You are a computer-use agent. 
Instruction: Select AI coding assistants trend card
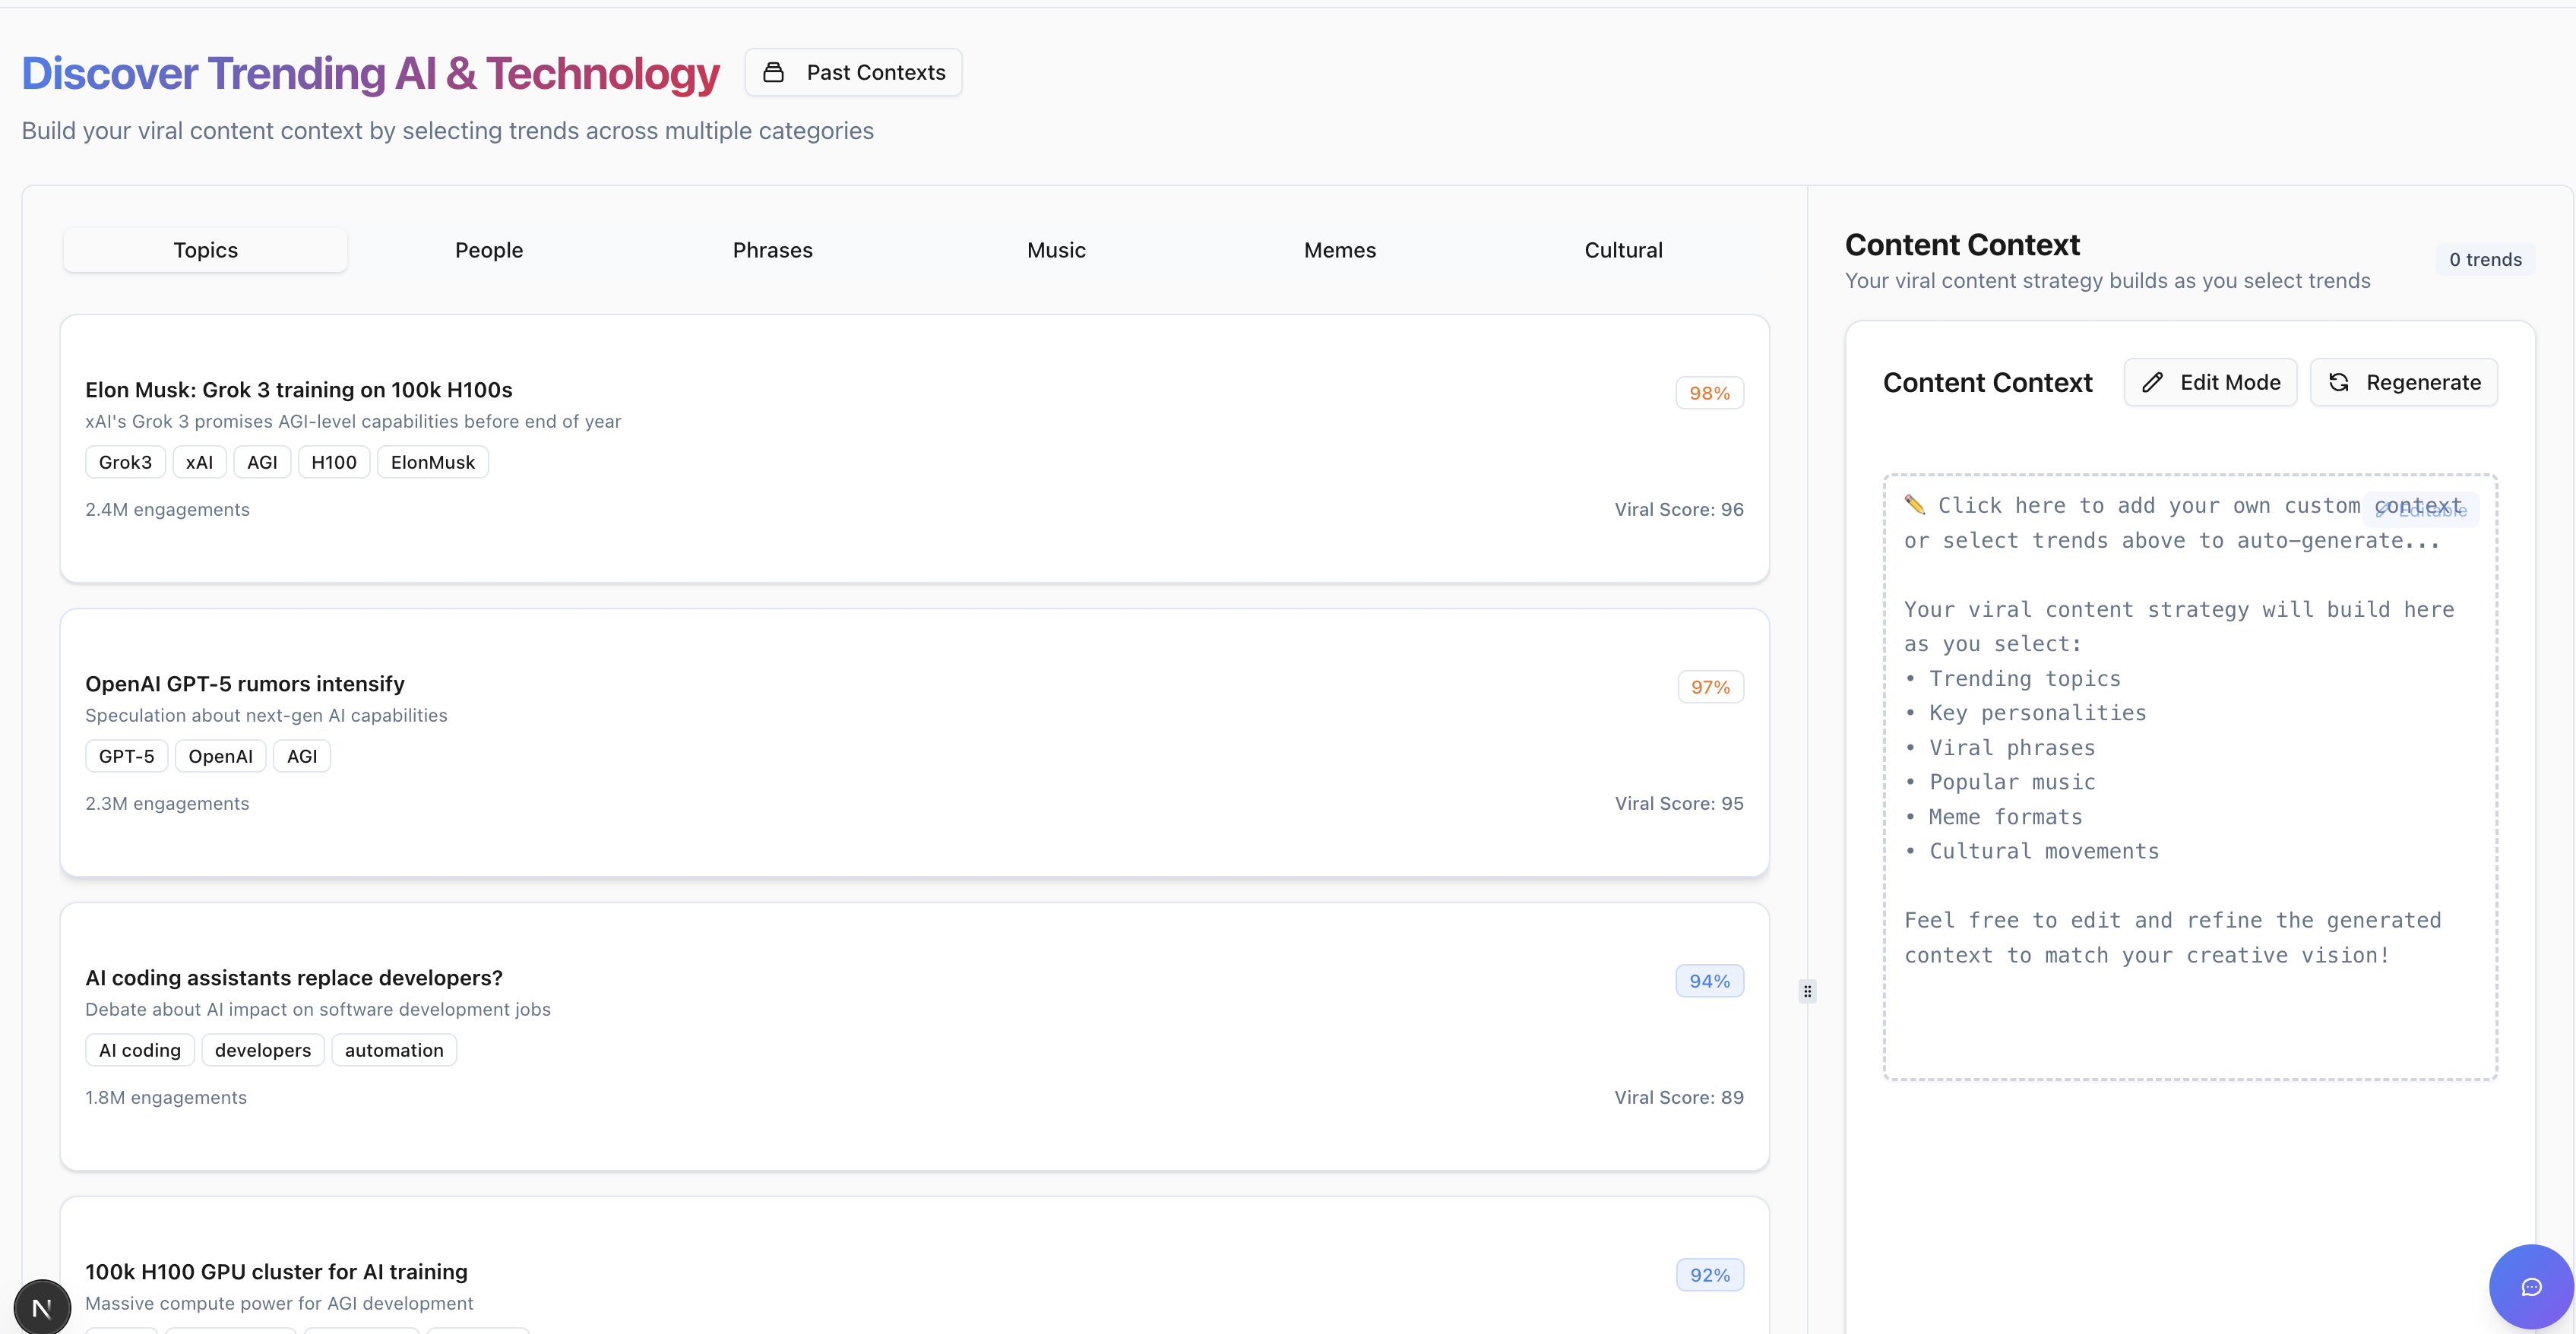coord(914,1036)
